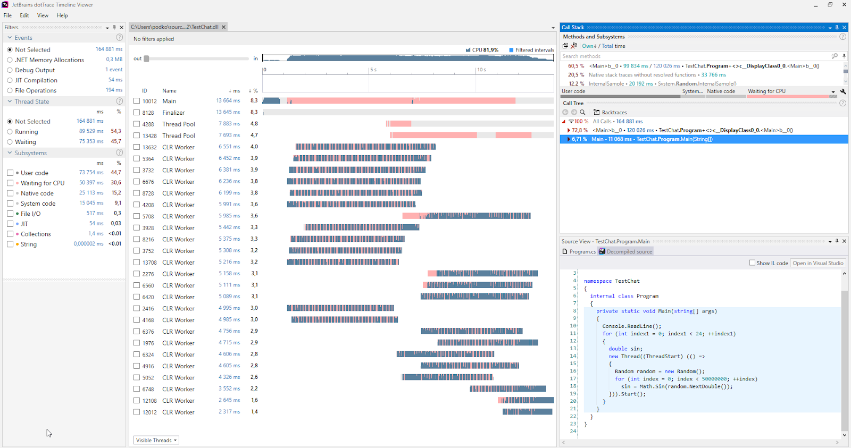Close the Filters panel
The height and width of the screenshot is (448, 851).
[x=121, y=27]
